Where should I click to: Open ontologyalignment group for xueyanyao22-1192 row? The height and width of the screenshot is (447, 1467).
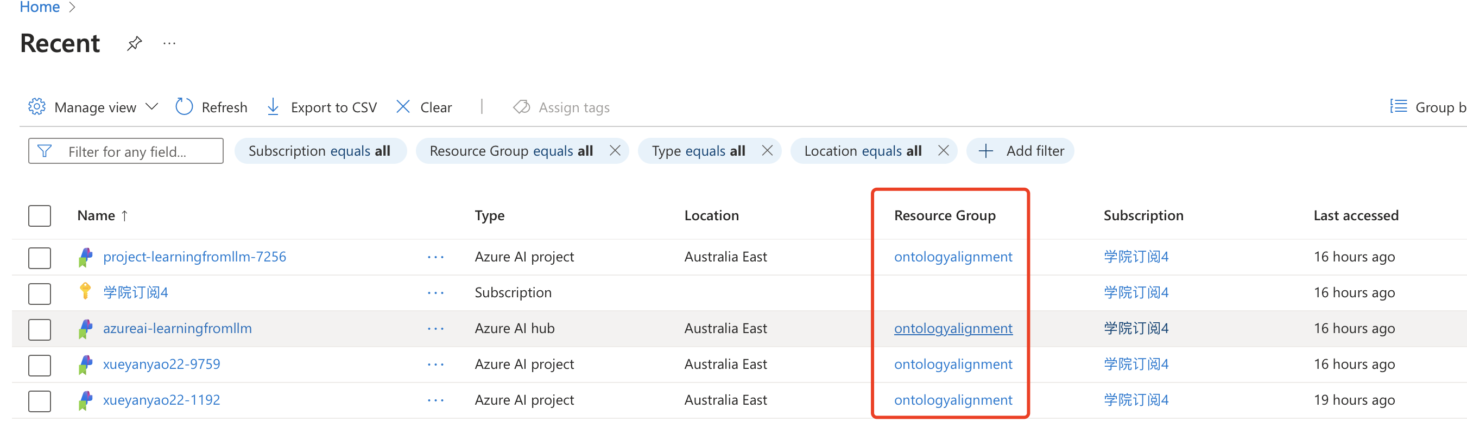pyautogui.click(x=953, y=400)
